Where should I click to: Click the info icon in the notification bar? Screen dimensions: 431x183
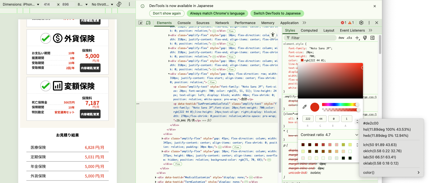143,6
